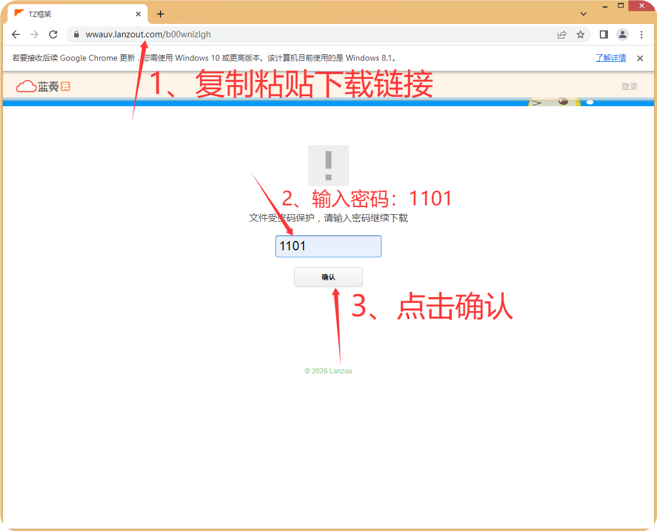The height and width of the screenshot is (531, 657).
Task: Click the Windows 8.1 update notice text
Action: pyautogui.click(x=204, y=58)
